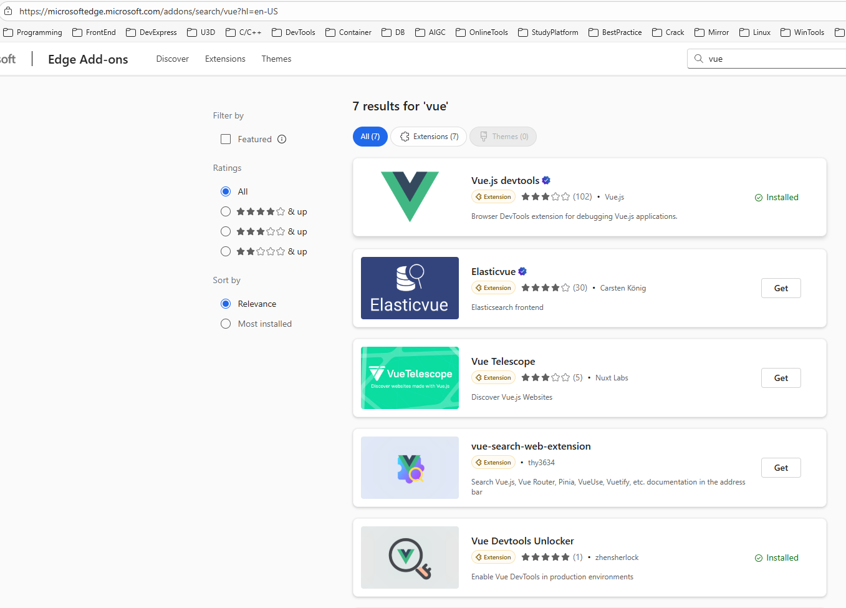Open the Vue.js devtools title link
Screen dimensions: 846x608
pyautogui.click(x=505, y=180)
